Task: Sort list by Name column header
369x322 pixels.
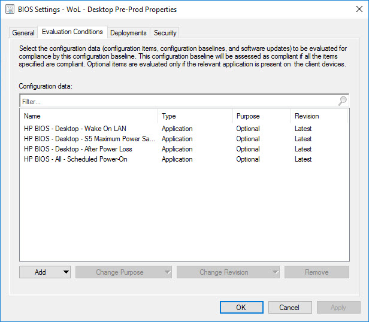Action: (x=89, y=116)
